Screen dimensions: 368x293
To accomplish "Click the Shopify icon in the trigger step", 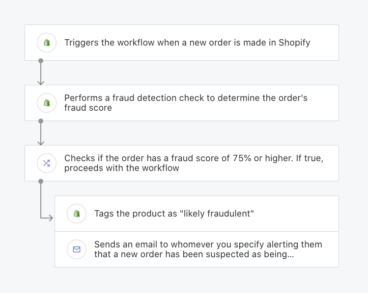I will tap(47, 43).
